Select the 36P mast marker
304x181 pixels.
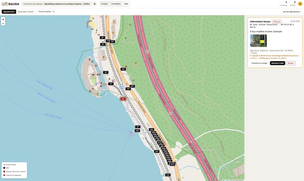112,42
